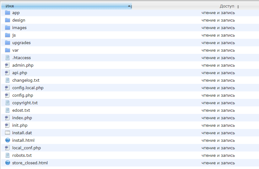Screen dimensions: 259x169
Task: Select the var folder name
Action: (x=15, y=50)
